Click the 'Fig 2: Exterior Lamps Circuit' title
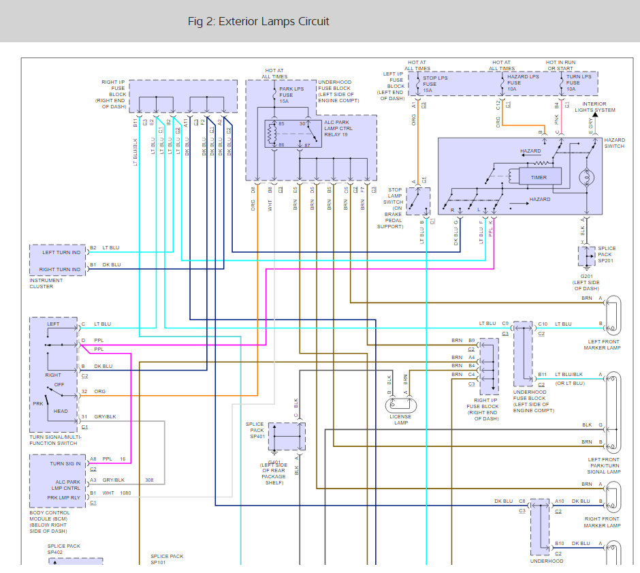This screenshot has width=640, height=573. [x=258, y=21]
